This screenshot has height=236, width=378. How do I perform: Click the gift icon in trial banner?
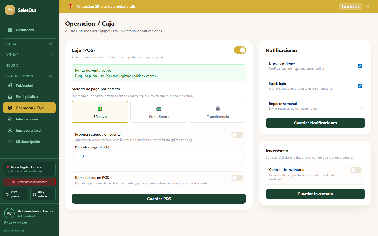(70, 6)
